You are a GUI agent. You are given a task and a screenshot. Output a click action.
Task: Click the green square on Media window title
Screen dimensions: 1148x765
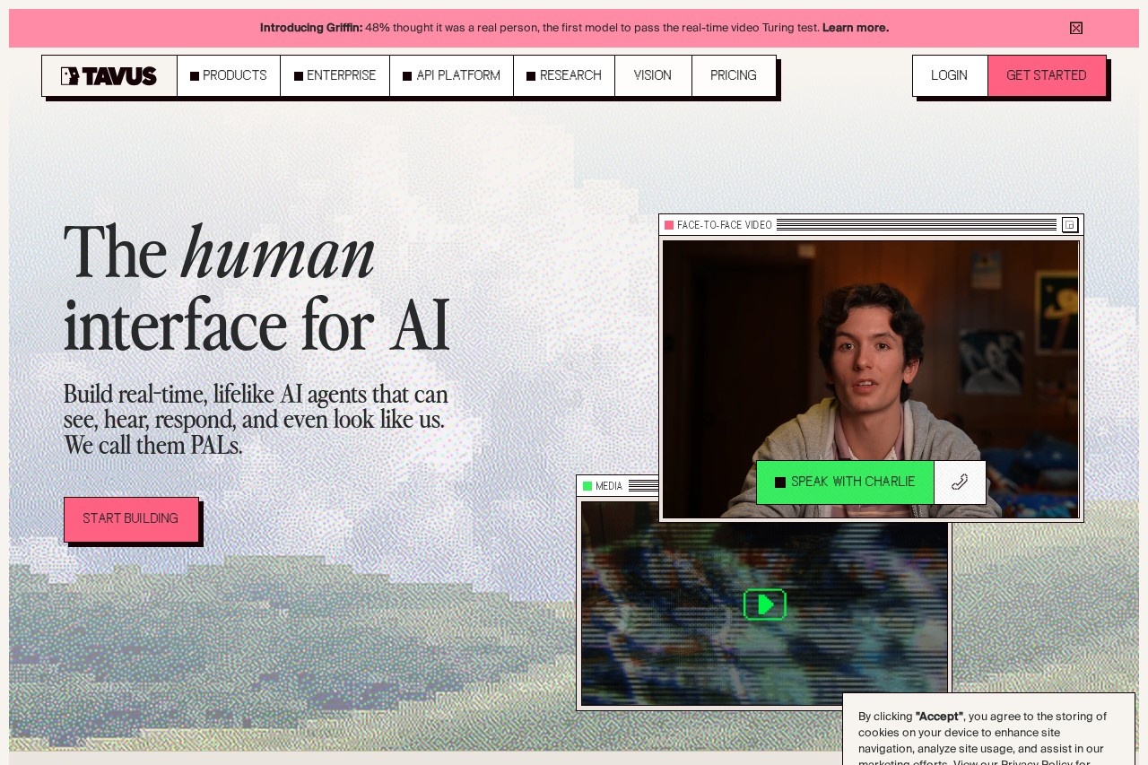[587, 486]
